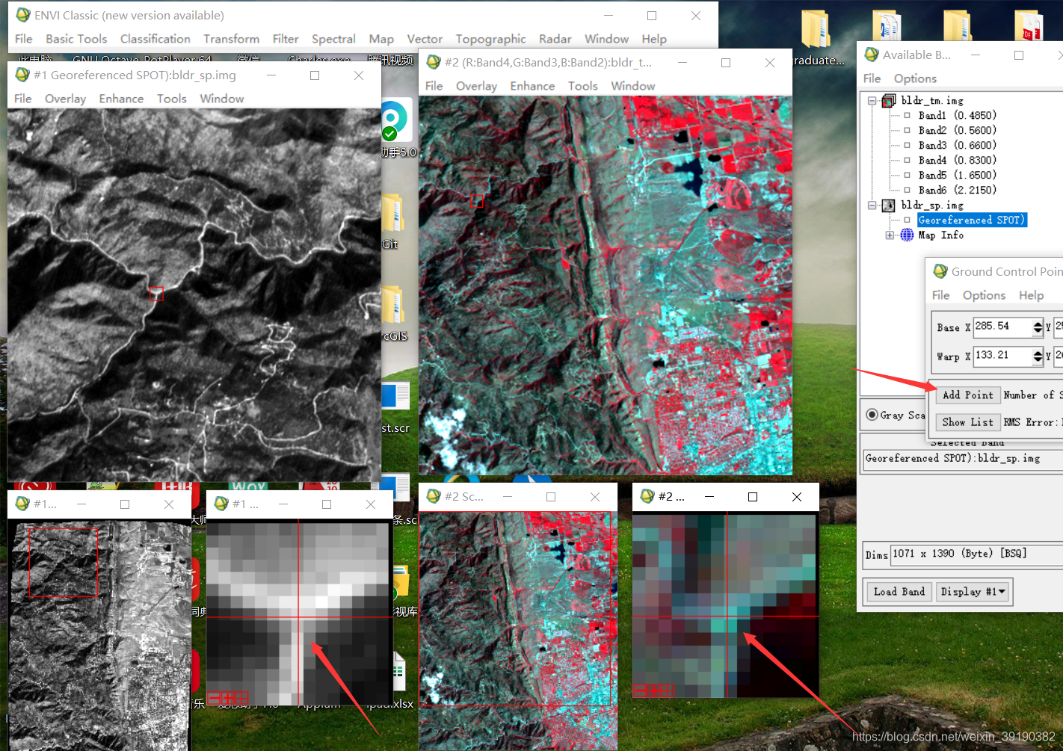
Task: Open Options menu in Available Bands List
Action: [x=915, y=78]
